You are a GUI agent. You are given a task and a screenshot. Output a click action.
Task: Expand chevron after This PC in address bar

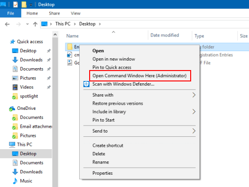click(75, 24)
